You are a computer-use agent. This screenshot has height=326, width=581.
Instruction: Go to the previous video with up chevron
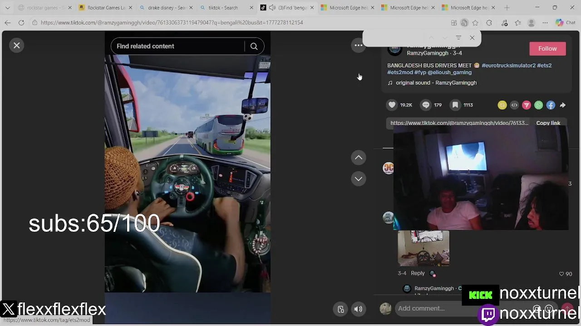coord(359,158)
